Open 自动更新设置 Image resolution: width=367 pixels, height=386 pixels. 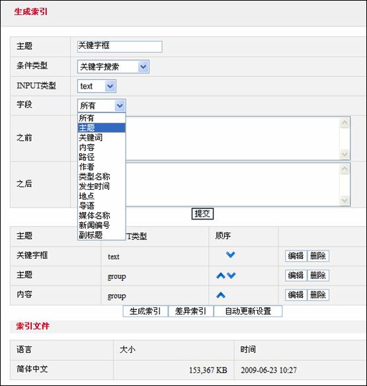248,311
